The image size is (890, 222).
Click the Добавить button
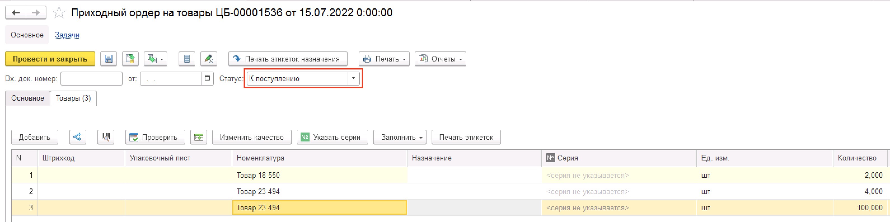tap(34, 137)
